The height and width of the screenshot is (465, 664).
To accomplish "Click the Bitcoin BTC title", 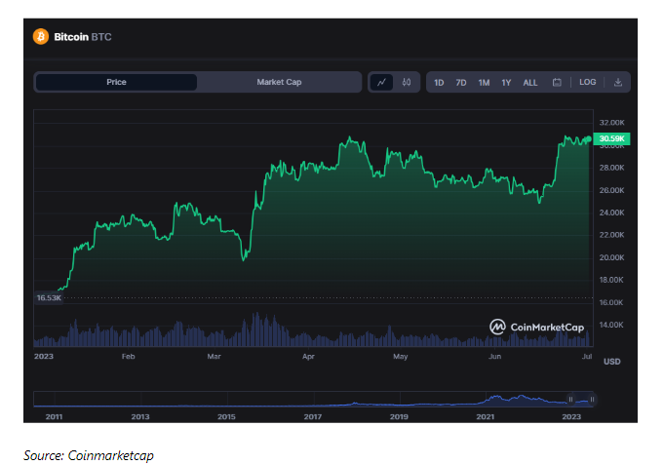I will [x=83, y=37].
